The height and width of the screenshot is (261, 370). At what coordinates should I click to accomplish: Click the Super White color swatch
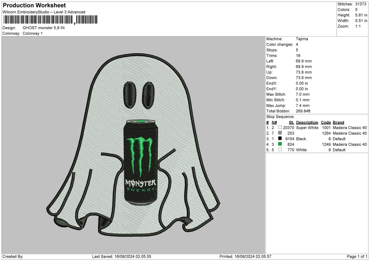280,127
